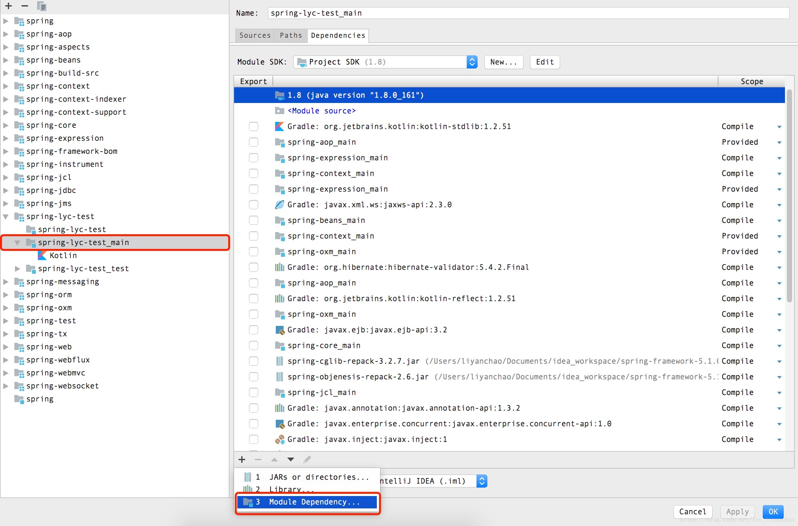
Task: Click the Scope column header
Action: tap(751, 81)
